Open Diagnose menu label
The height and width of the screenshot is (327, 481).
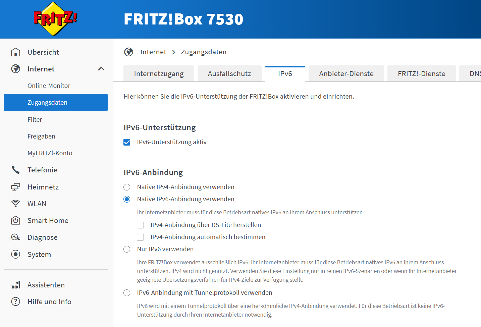(43, 237)
